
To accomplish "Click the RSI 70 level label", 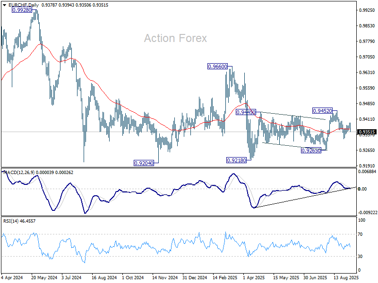I will click(360, 234).
